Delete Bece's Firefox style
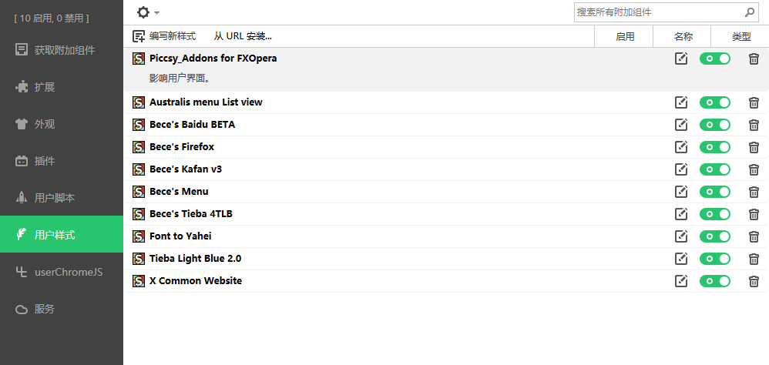Viewport: 769px width, 365px height. point(754,147)
